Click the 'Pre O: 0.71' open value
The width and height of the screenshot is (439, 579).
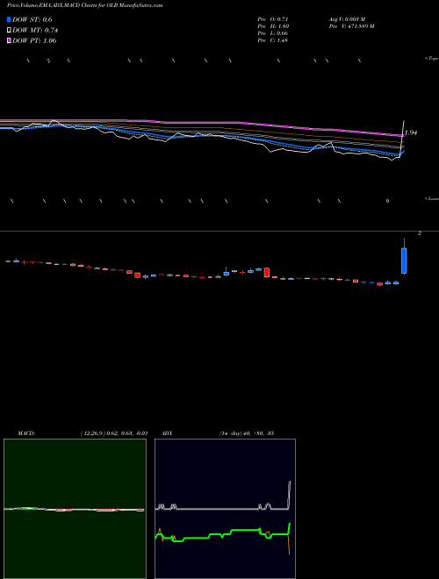pos(273,18)
